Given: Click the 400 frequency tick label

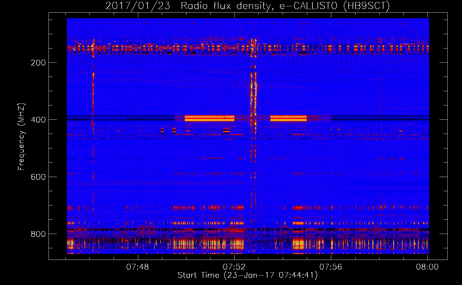Looking at the screenshot, I should (38, 120).
